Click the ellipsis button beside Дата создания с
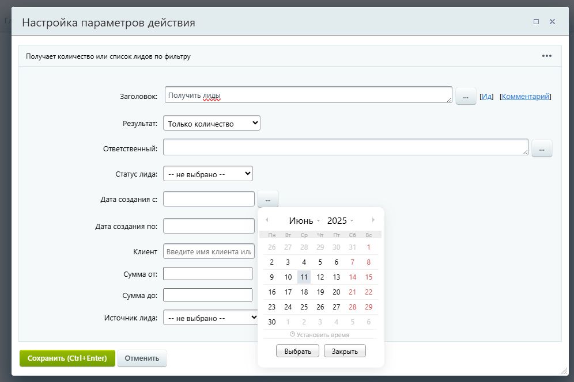Screen dimensions: 574x382 (x=268, y=199)
